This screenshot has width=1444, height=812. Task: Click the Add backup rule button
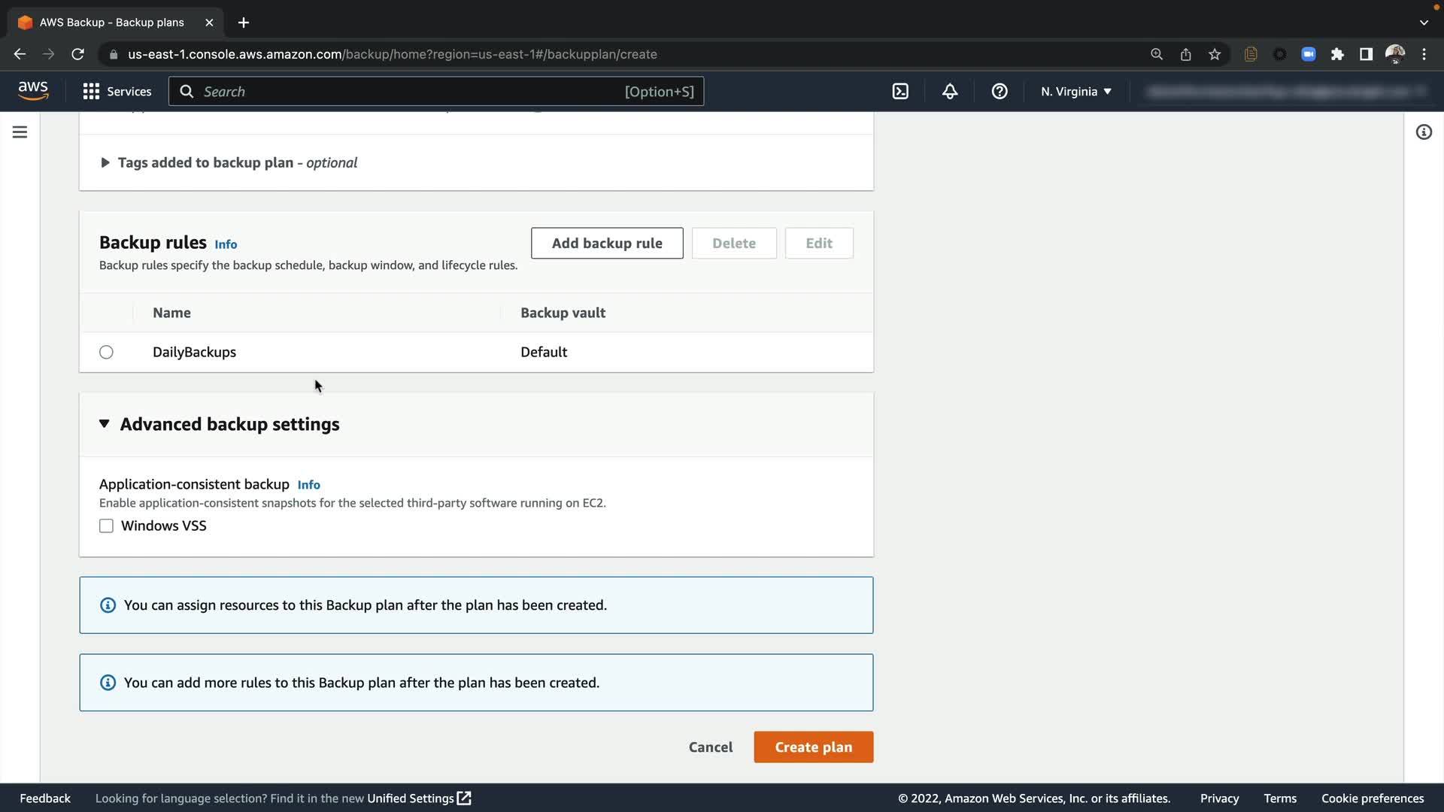607,244
